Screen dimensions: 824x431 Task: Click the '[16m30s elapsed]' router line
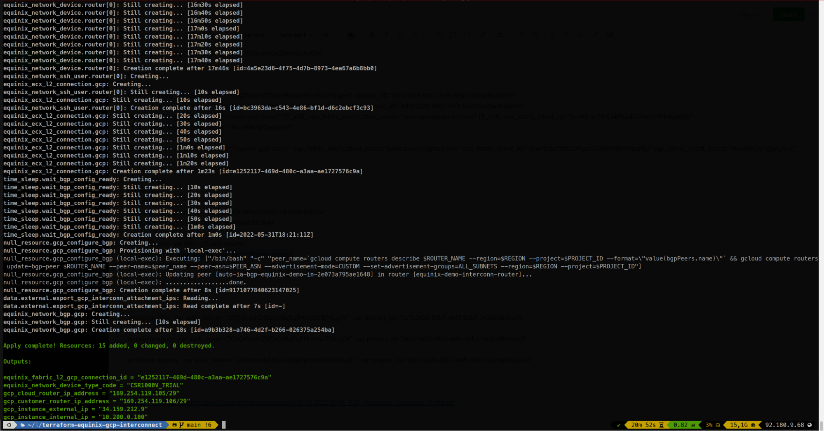[x=123, y=5]
